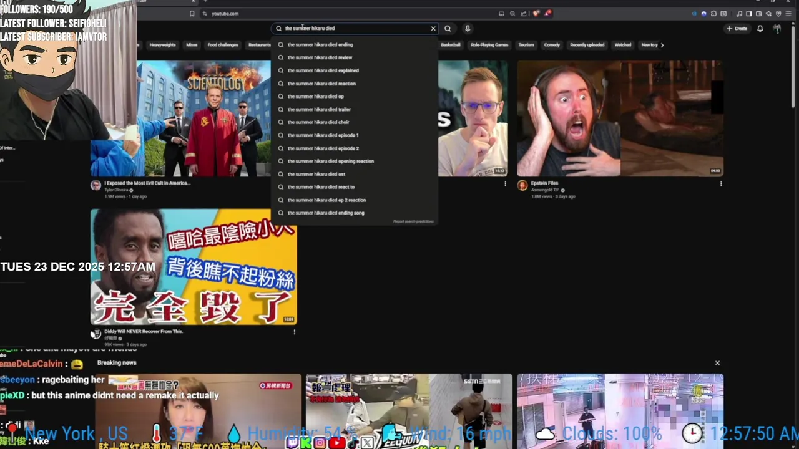Open the browser hamburger menu
799x449 pixels.
coord(788,14)
